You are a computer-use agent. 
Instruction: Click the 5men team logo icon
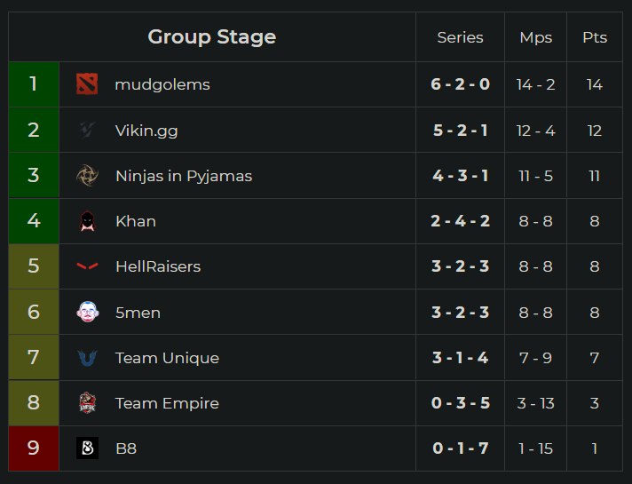(87, 313)
